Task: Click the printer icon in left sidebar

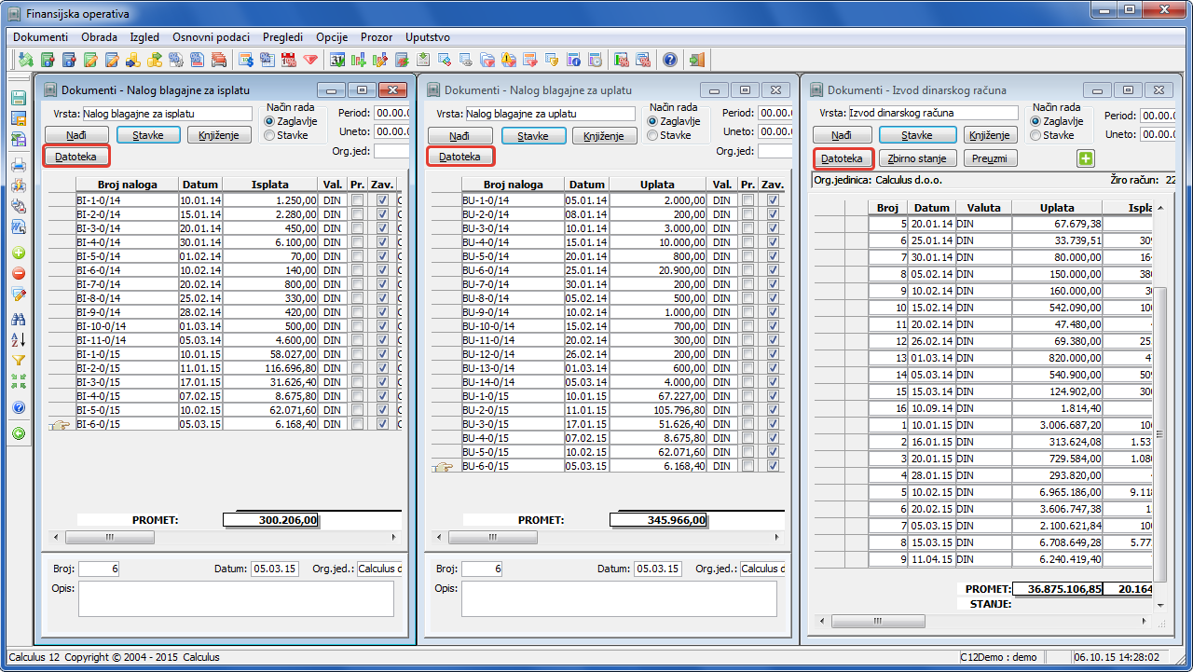Action: click(x=18, y=166)
